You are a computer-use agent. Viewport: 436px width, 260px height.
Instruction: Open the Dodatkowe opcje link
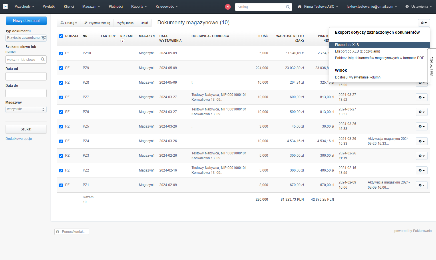[x=19, y=139]
